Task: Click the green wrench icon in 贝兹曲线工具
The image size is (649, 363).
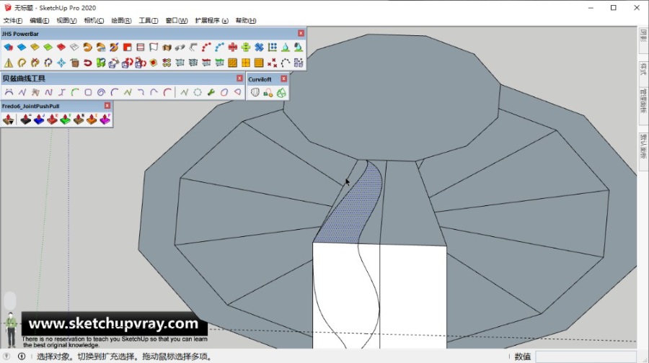Action: click(211, 92)
